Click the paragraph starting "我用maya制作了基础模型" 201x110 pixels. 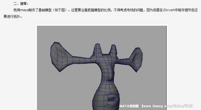[100, 13]
